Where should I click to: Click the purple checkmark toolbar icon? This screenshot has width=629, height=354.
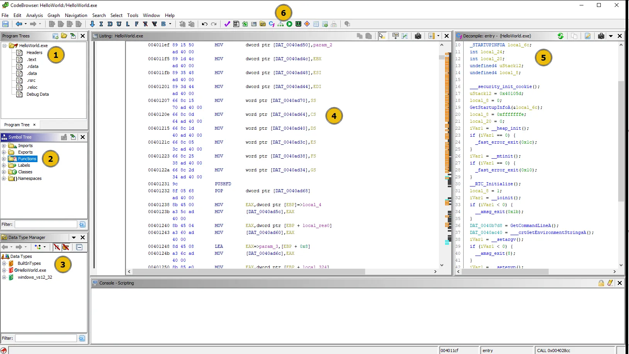click(227, 24)
